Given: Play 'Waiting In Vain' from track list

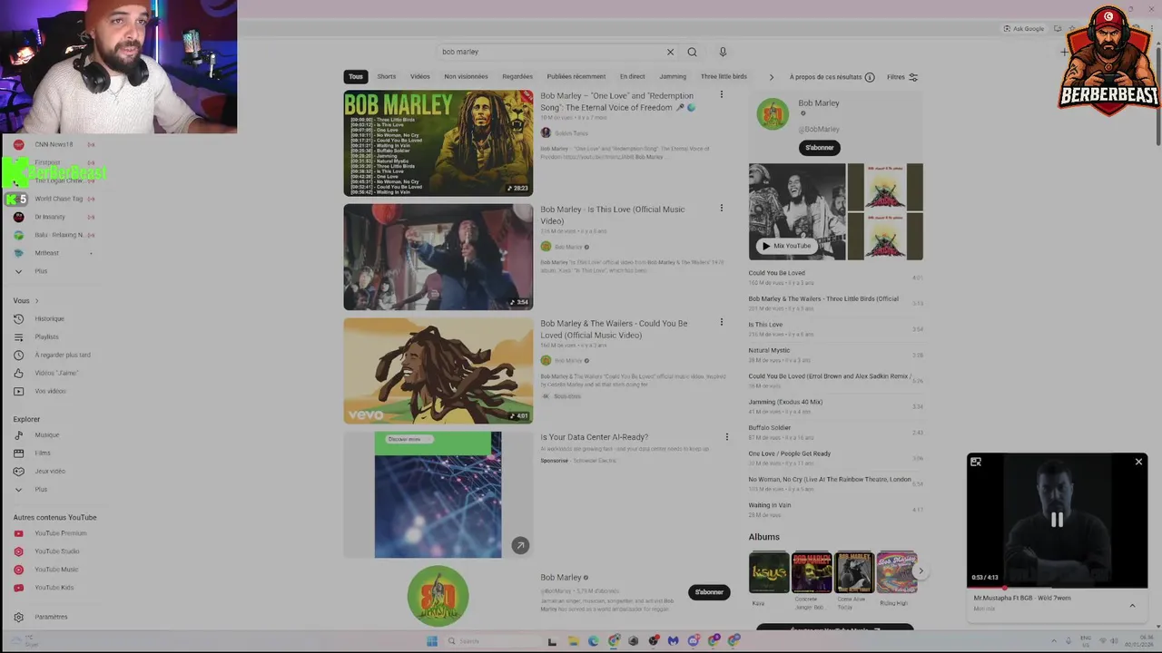Looking at the screenshot, I should pyautogui.click(x=835, y=509).
